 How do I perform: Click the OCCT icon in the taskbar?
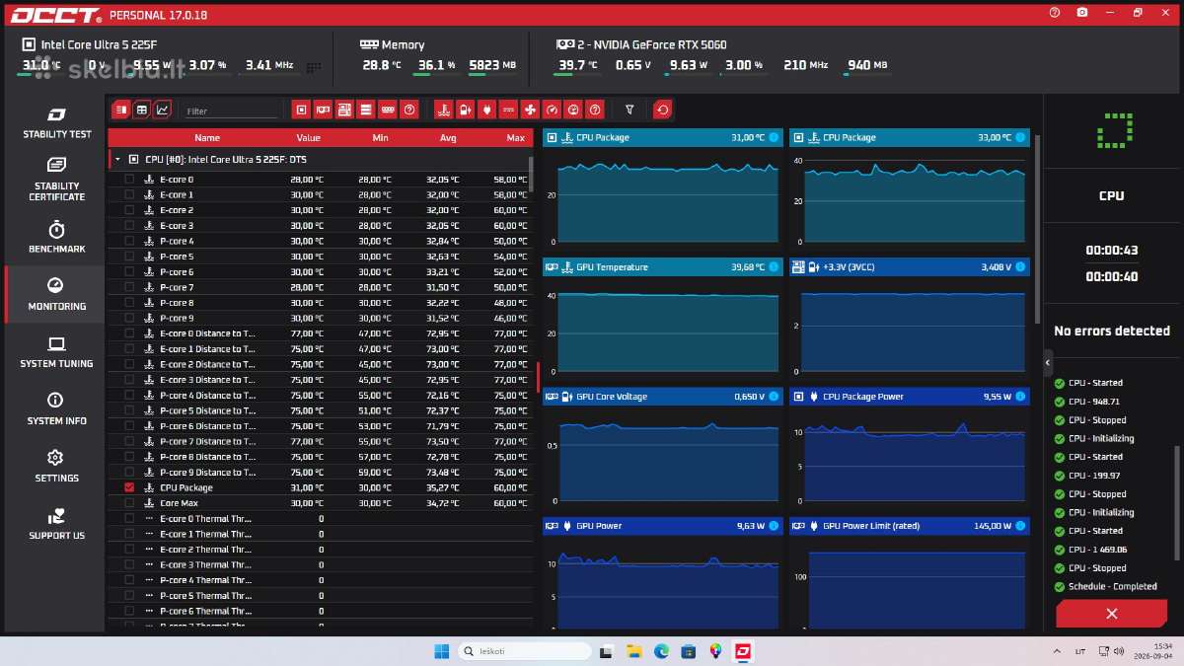(742, 651)
